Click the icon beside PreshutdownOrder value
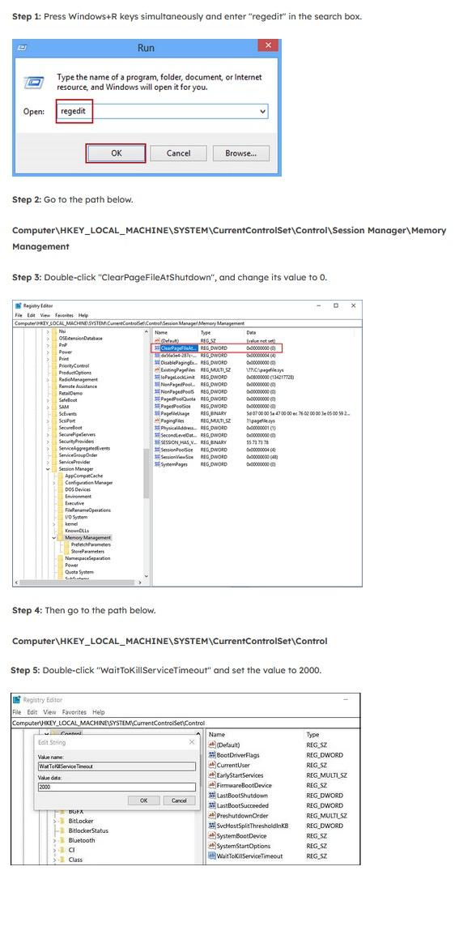The width and height of the screenshot is (459, 939). coord(212,816)
